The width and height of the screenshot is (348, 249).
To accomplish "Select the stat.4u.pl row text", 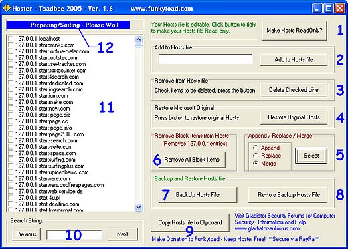I will click(x=38, y=198).
